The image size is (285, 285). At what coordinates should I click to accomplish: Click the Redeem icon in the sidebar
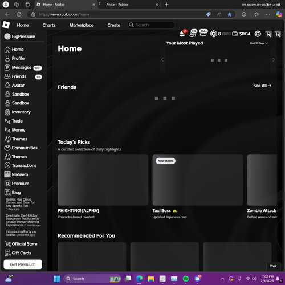pos(7,174)
